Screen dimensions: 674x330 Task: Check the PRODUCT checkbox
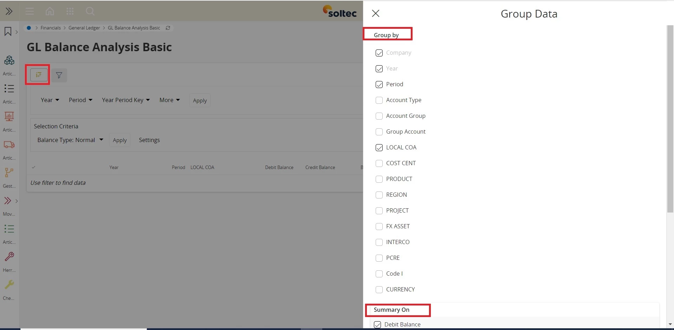pyautogui.click(x=379, y=179)
